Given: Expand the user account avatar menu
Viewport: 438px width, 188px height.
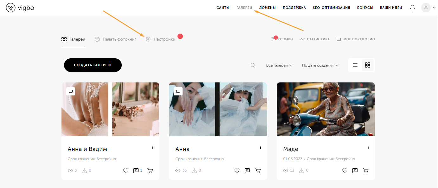Looking at the screenshot, I should (428, 8).
